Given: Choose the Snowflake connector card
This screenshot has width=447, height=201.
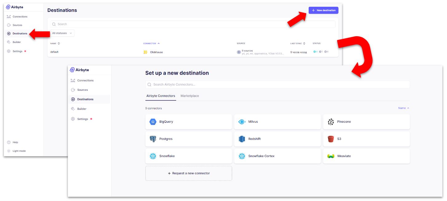Looking at the screenshot, I should pyautogui.click(x=189, y=156).
